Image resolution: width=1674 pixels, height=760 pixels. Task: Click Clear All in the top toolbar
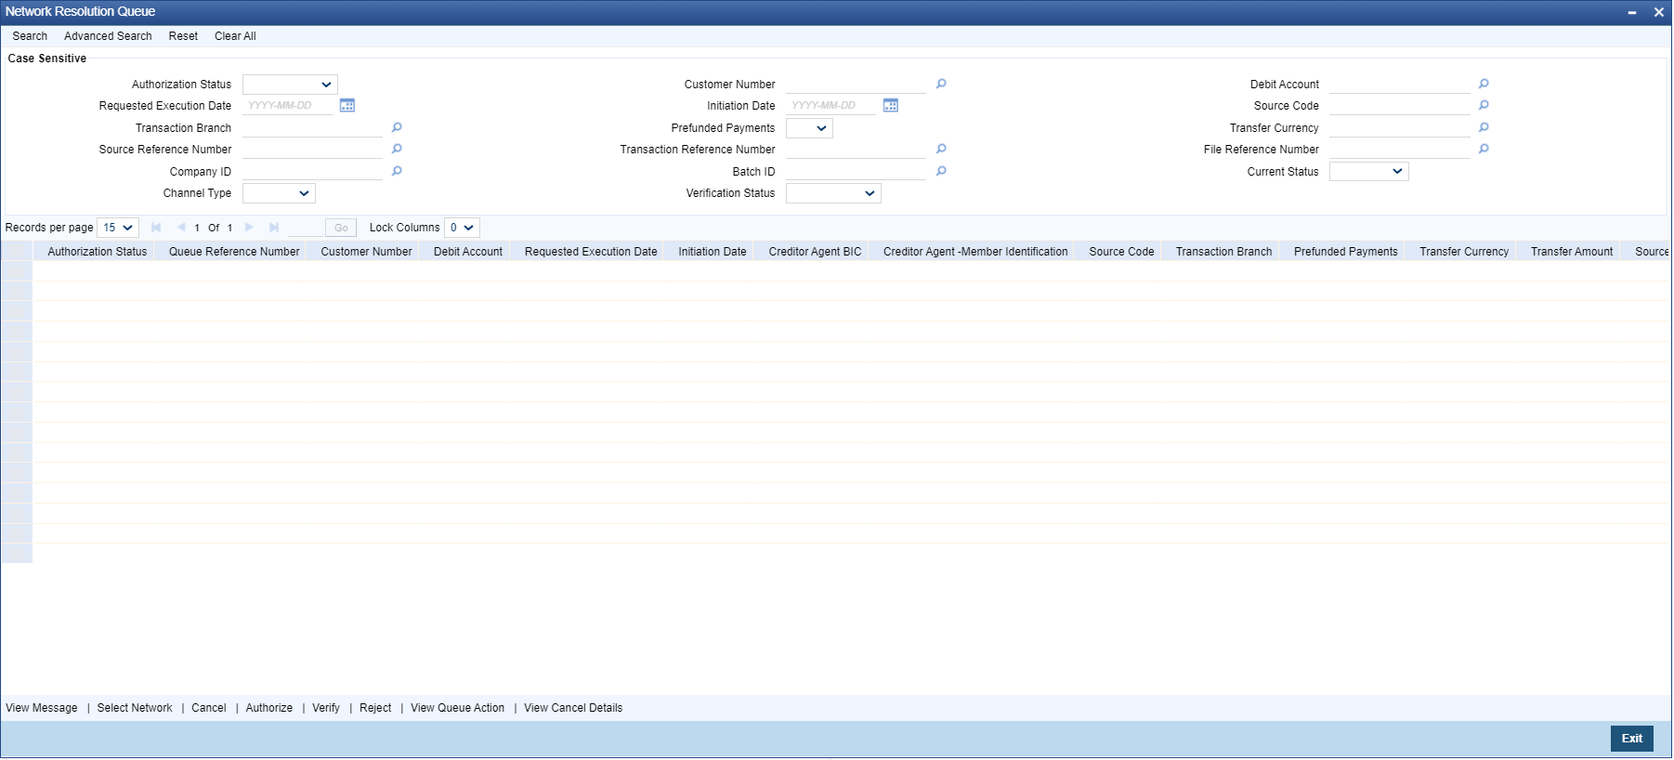pos(235,36)
